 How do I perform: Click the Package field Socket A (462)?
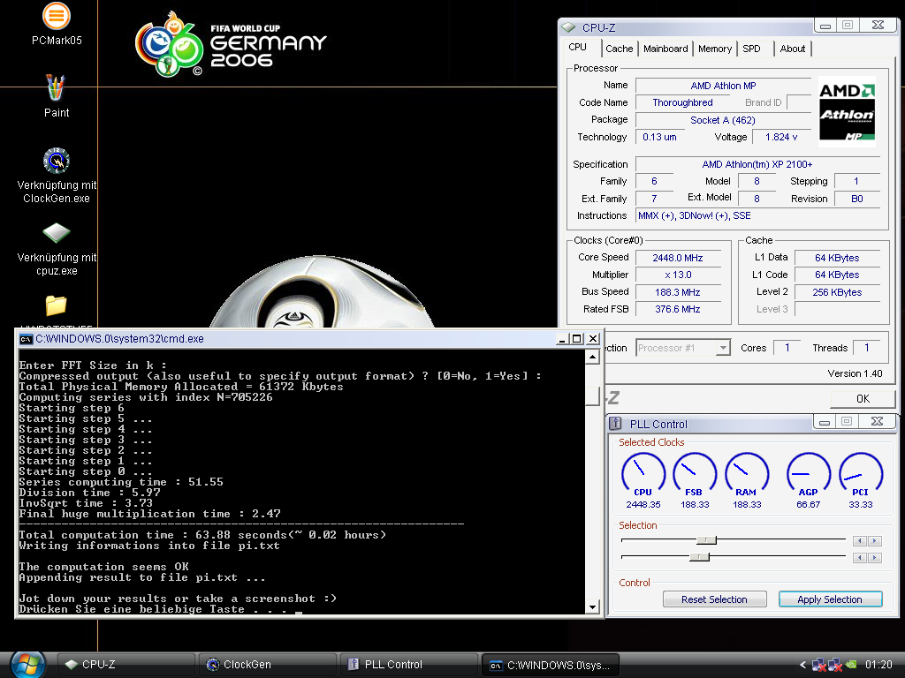pyautogui.click(x=723, y=120)
